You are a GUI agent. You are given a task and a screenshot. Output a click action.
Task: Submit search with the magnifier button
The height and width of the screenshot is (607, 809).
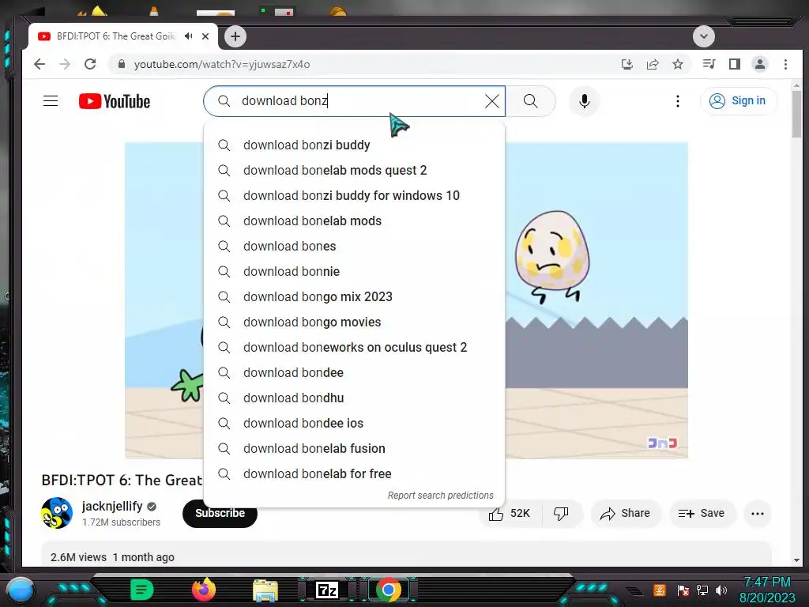(530, 100)
